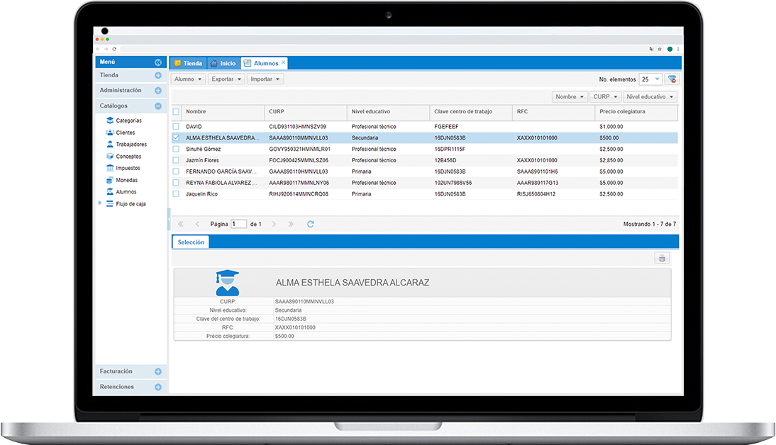The height and width of the screenshot is (445, 776).
Task: Click the print icon in Selección panel
Action: pyautogui.click(x=661, y=259)
